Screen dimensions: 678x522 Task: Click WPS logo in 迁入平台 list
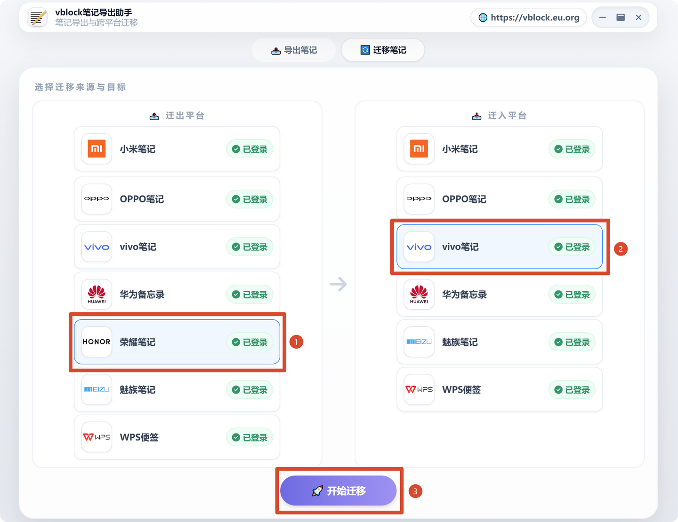419,390
